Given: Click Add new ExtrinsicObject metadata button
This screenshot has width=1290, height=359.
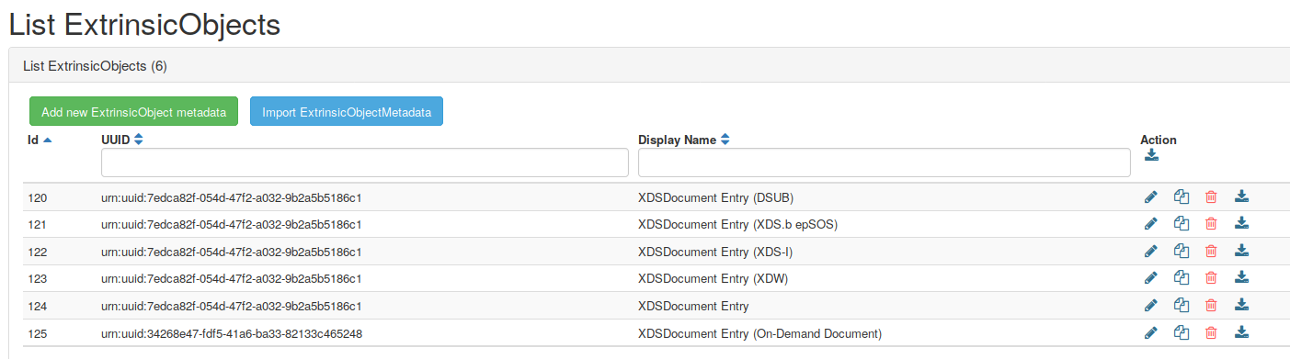Looking at the screenshot, I should 134,112.
